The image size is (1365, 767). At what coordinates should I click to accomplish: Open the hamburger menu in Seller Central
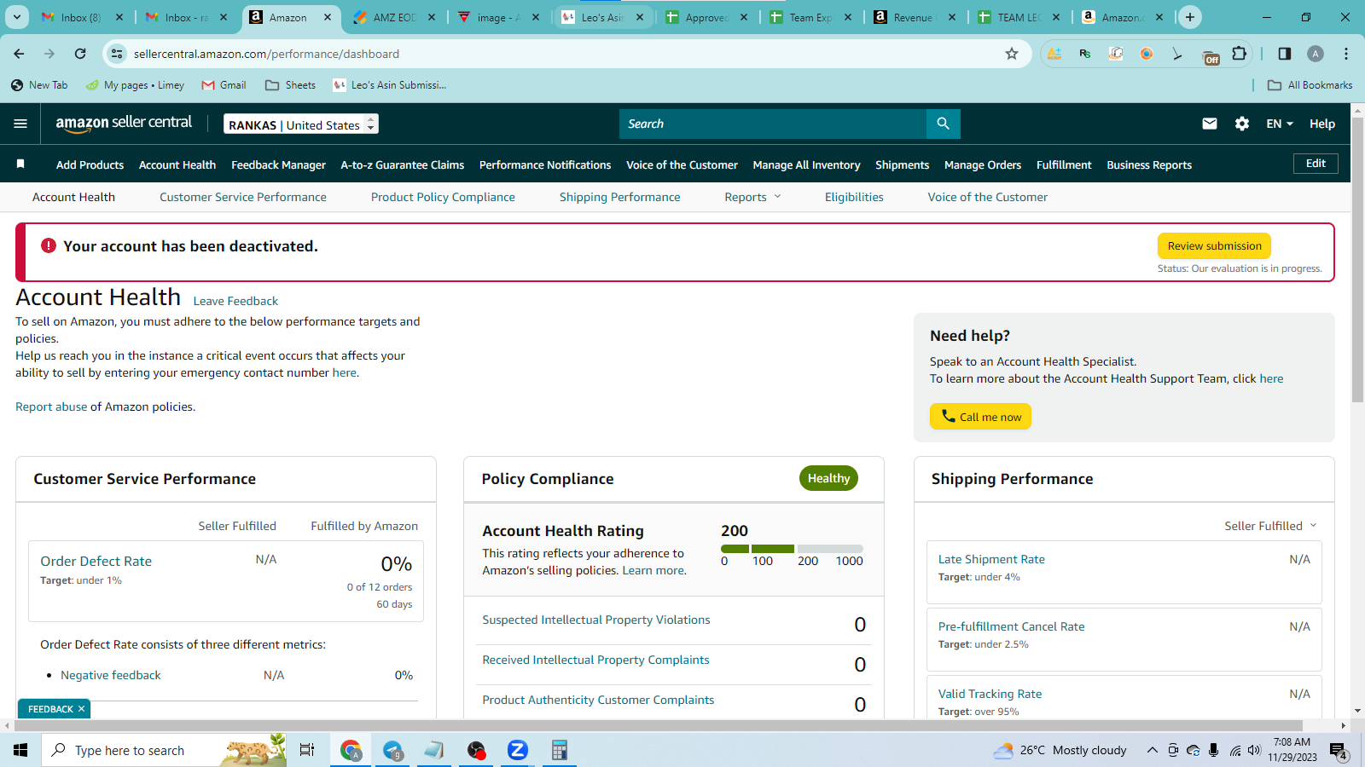pos(20,124)
